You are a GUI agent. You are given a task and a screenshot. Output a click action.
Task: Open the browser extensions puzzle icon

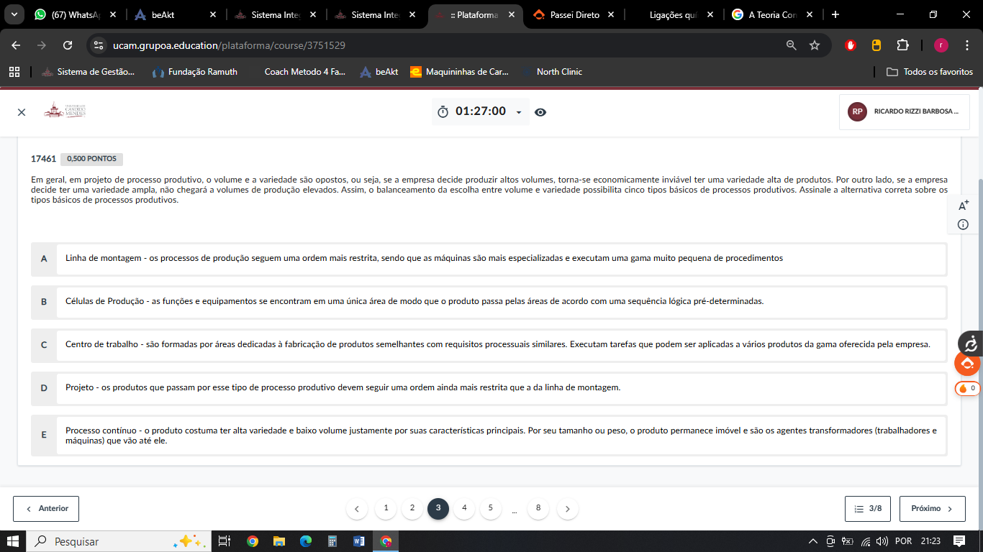click(x=902, y=45)
